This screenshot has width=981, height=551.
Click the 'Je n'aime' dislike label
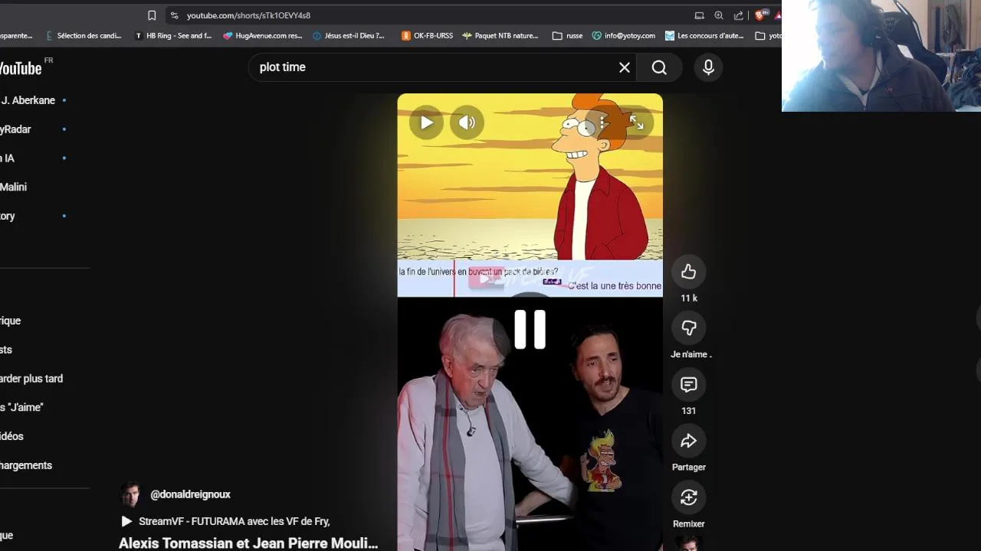tap(691, 354)
